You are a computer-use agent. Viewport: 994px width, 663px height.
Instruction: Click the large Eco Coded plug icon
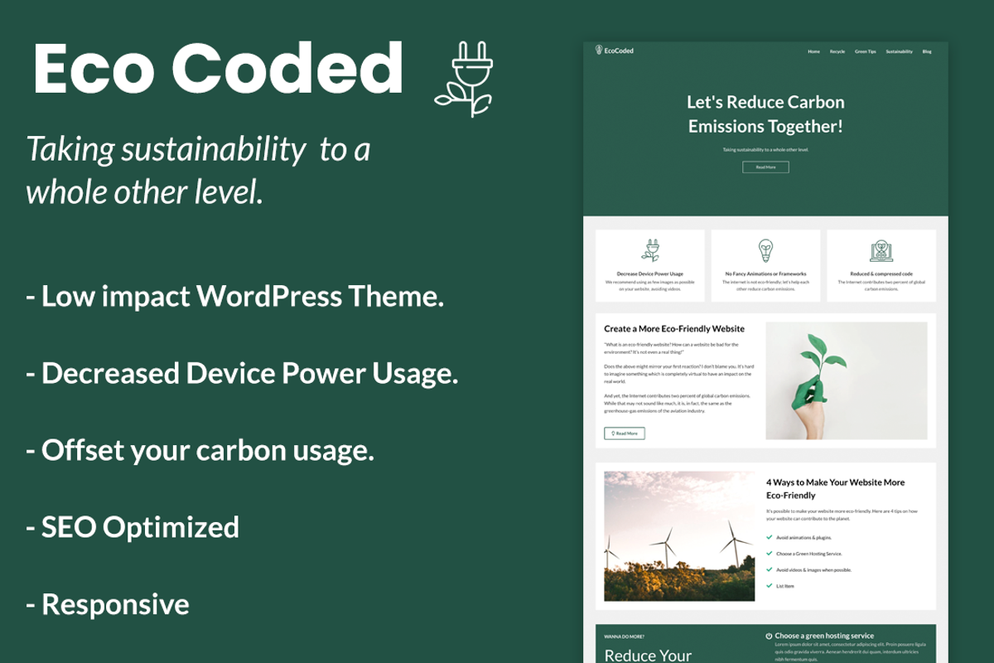click(463, 80)
